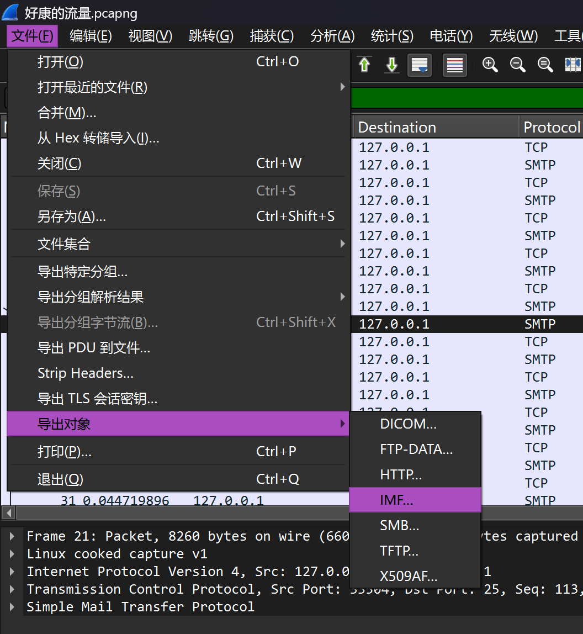Choose 关闭(C) in the file menu
Screen dimensions: 583x634
click(178, 164)
